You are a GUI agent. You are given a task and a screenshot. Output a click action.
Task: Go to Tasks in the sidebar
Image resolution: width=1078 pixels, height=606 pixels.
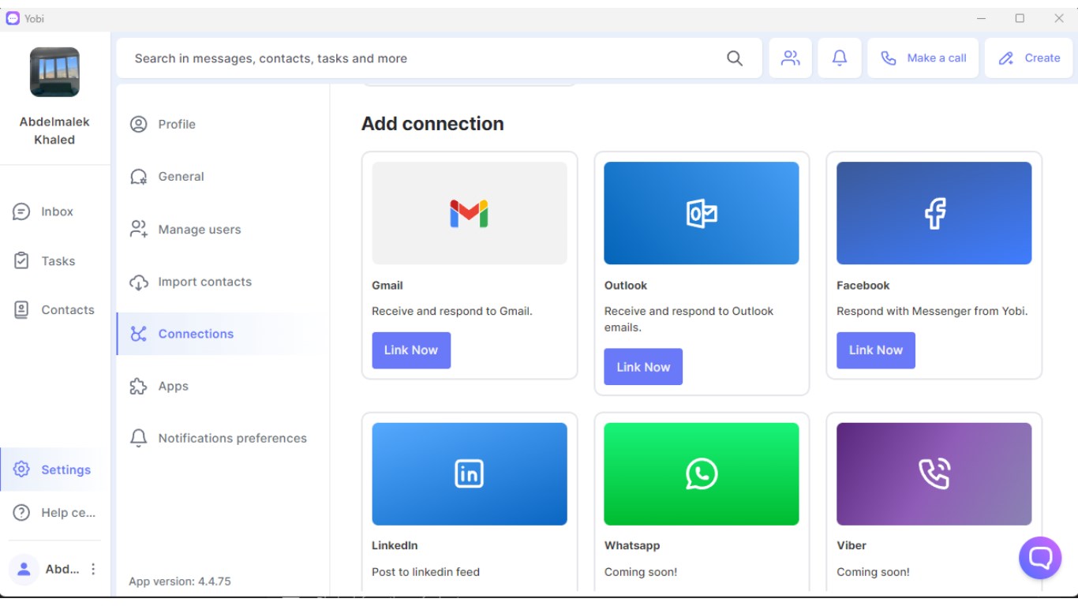tap(55, 260)
